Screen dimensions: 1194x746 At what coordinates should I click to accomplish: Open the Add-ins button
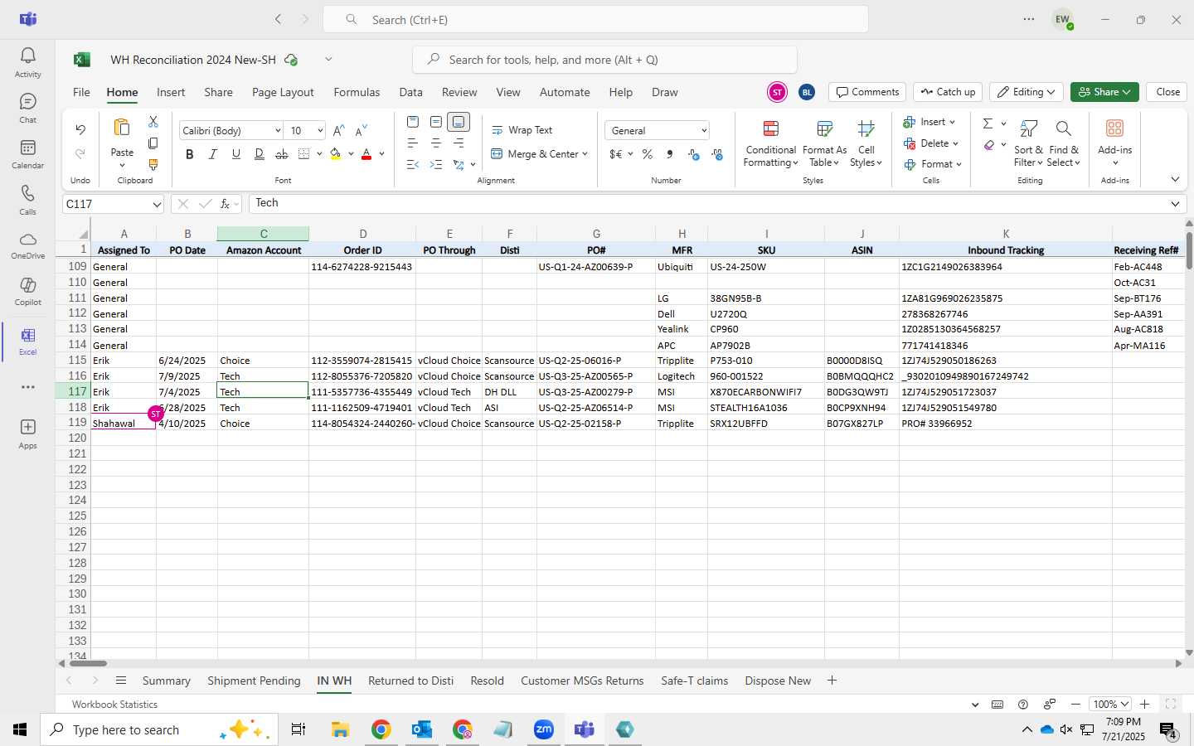(x=1114, y=143)
